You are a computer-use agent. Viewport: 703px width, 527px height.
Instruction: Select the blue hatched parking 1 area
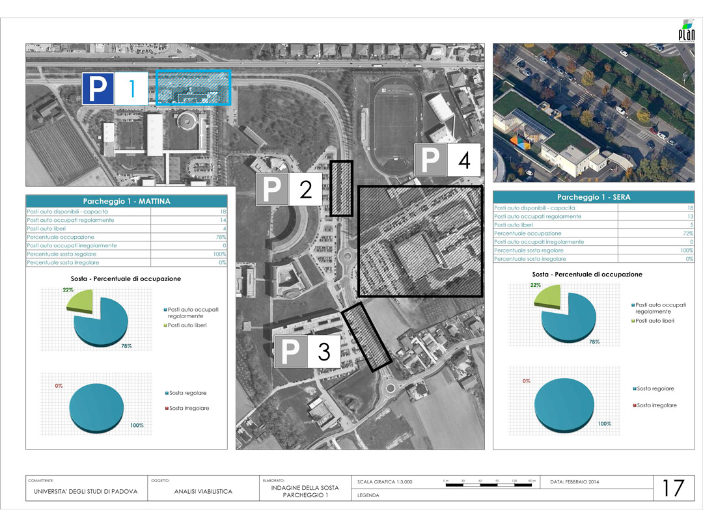194,88
